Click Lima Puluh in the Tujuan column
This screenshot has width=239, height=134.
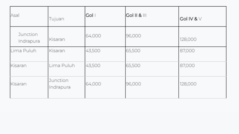(x=62, y=66)
